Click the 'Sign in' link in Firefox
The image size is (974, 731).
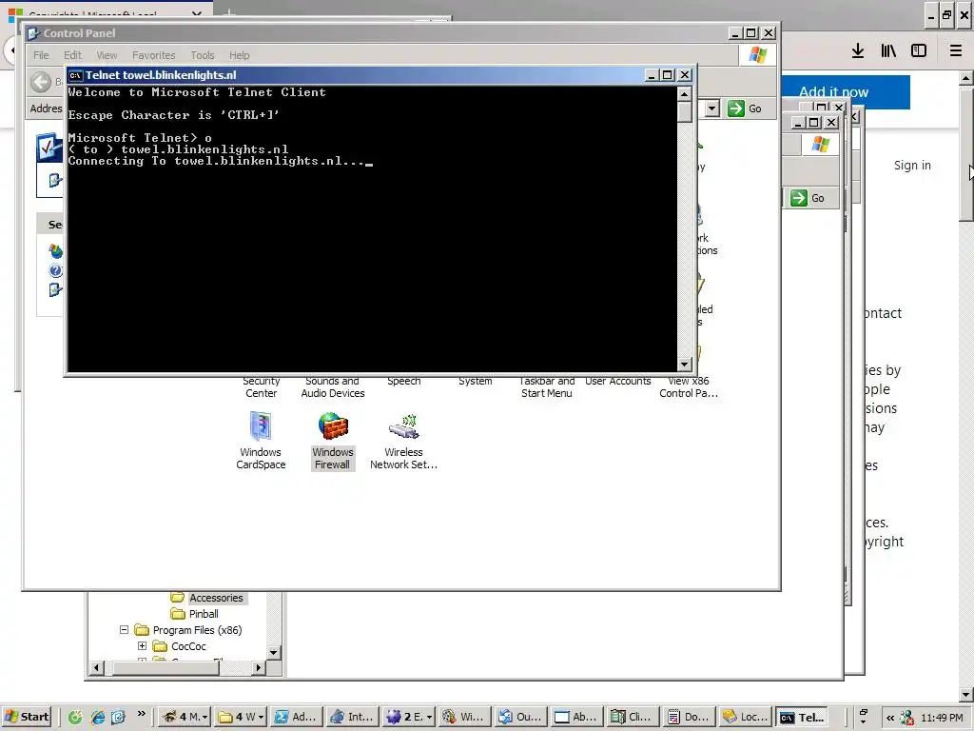pos(912,166)
